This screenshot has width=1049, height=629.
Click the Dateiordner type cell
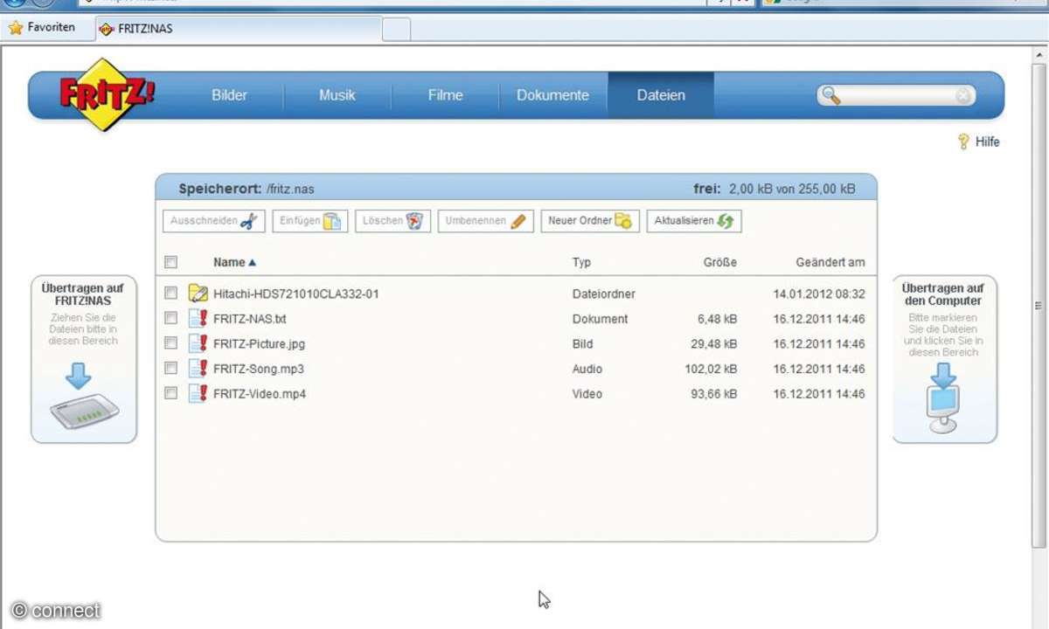click(x=604, y=294)
